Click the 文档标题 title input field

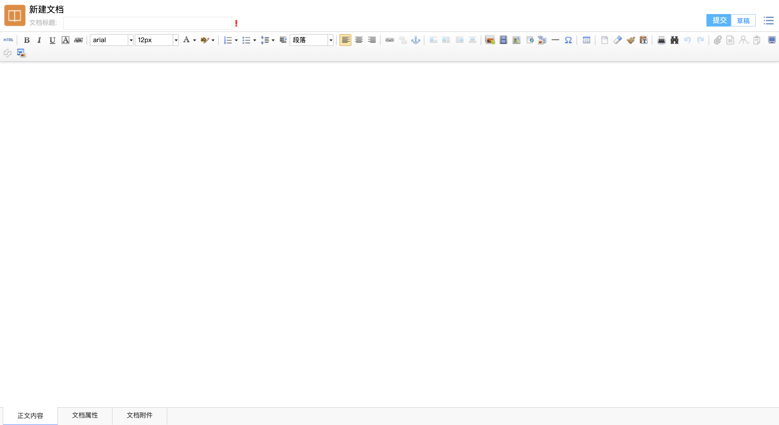pos(148,23)
